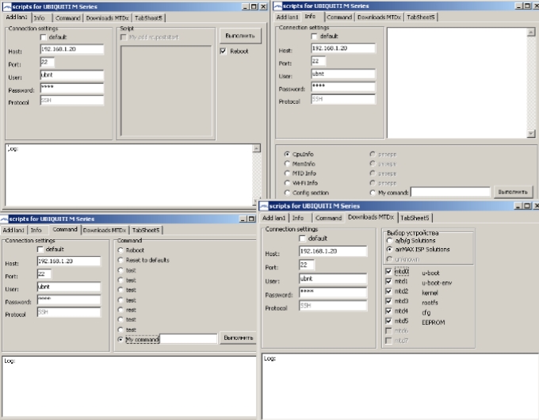Click Host field in window with Reboot checkbox
This screenshot has width=539, height=420.
click(72, 49)
